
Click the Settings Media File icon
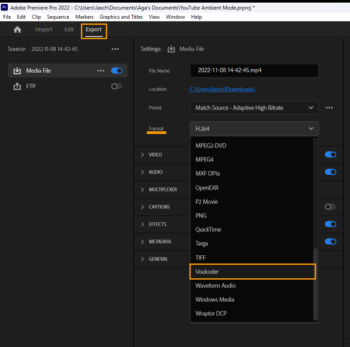click(171, 49)
